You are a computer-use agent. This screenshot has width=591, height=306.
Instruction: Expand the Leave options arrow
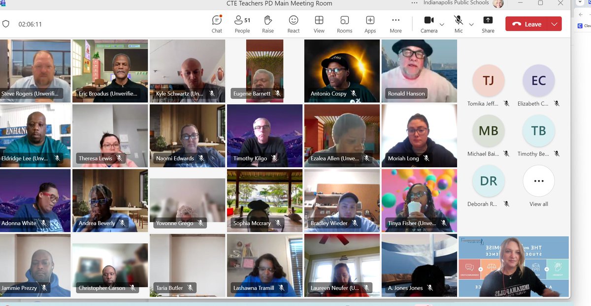click(555, 24)
